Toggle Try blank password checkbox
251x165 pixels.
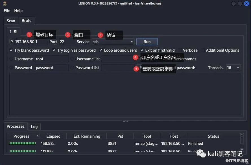[x=11, y=50]
